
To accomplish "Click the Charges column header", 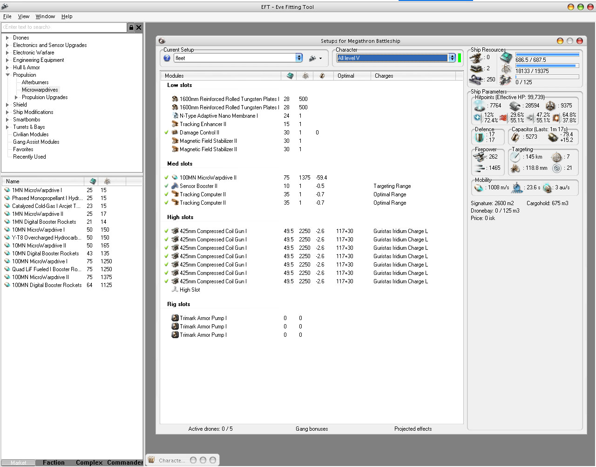I will 413,76.
